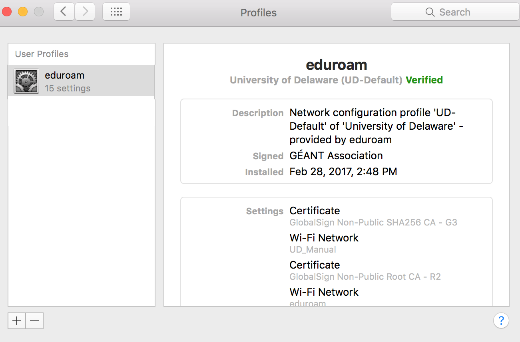This screenshot has height=342, width=520.
Task: Add a profile with plus button
Action: click(17, 321)
